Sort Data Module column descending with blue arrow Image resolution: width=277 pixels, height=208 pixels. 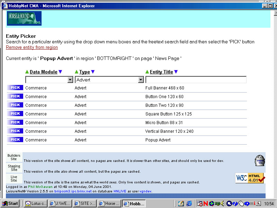(x=60, y=72)
